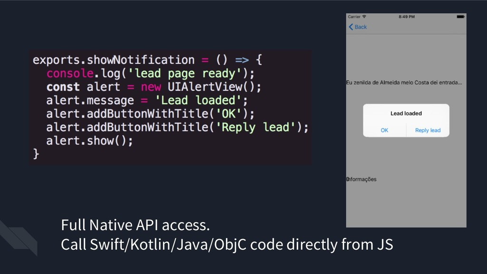Click the 'Informações' label in the phone

[x=361, y=179]
